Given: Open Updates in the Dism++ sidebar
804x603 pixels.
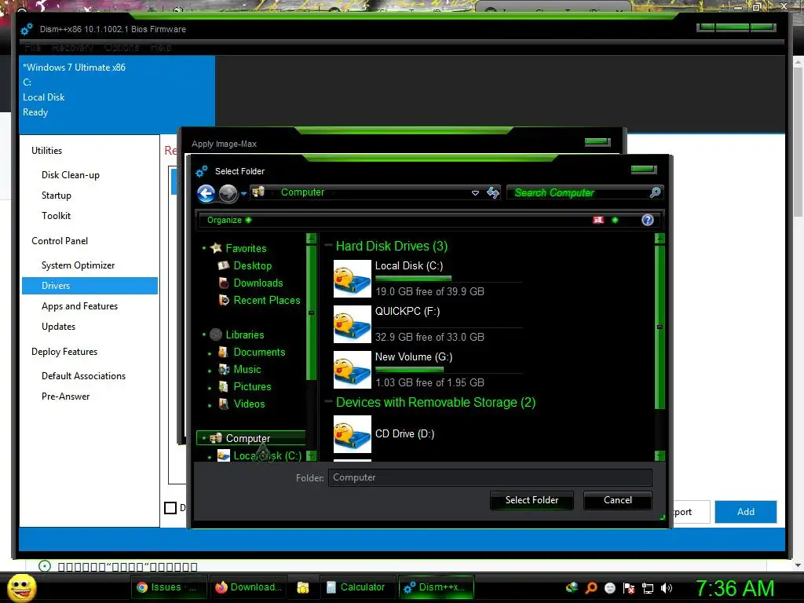Looking at the screenshot, I should click(58, 327).
